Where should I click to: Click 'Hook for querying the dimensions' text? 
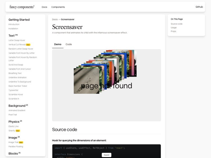coord(79,140)
